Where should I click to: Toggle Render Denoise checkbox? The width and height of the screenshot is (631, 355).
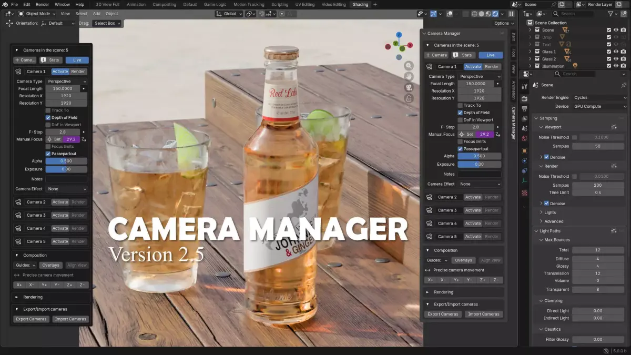point(547,204)
